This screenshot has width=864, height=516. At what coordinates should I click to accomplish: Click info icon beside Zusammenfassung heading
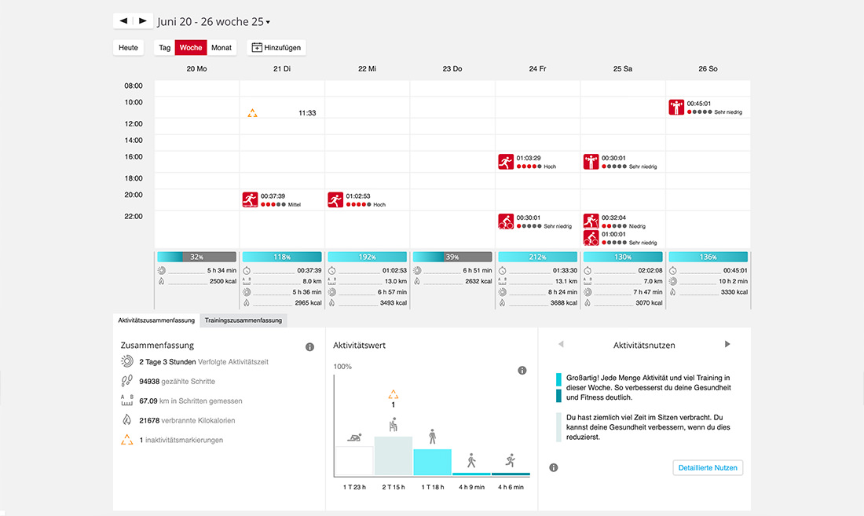309,347
